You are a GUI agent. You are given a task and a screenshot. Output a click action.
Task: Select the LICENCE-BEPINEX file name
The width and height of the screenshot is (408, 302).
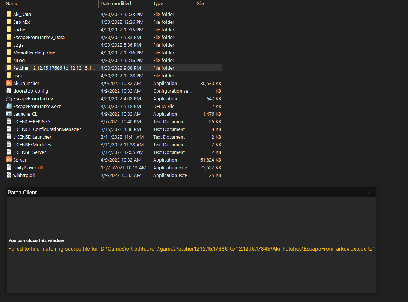tap(32, 122)
